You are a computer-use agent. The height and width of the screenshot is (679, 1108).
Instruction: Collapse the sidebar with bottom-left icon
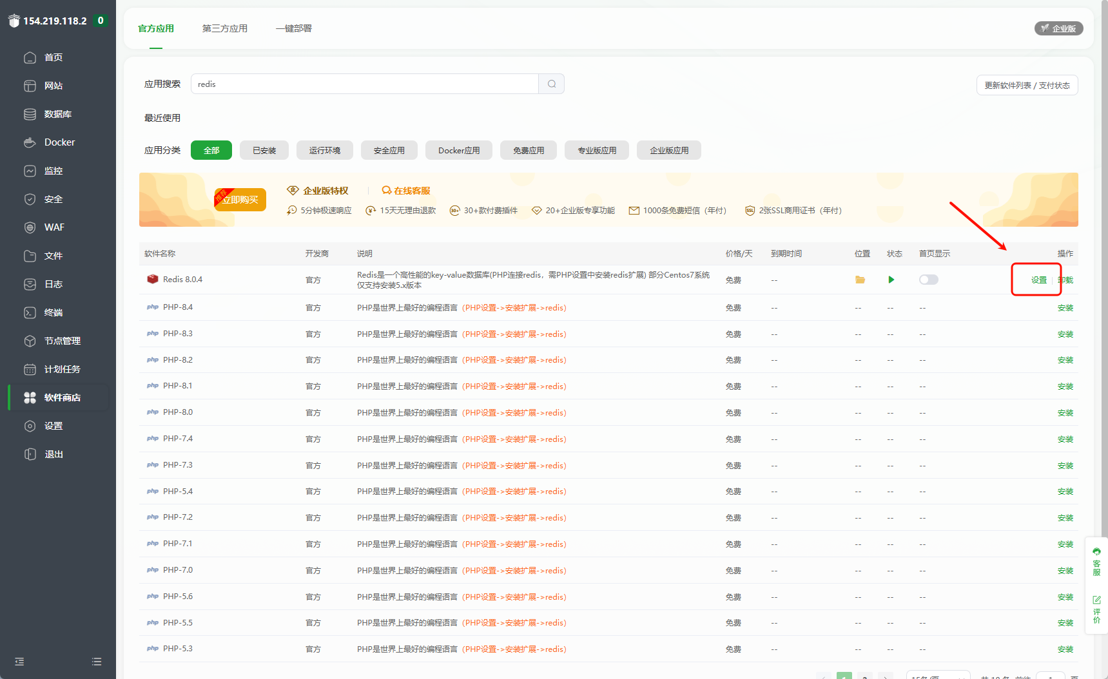click(x=19, y=662)
